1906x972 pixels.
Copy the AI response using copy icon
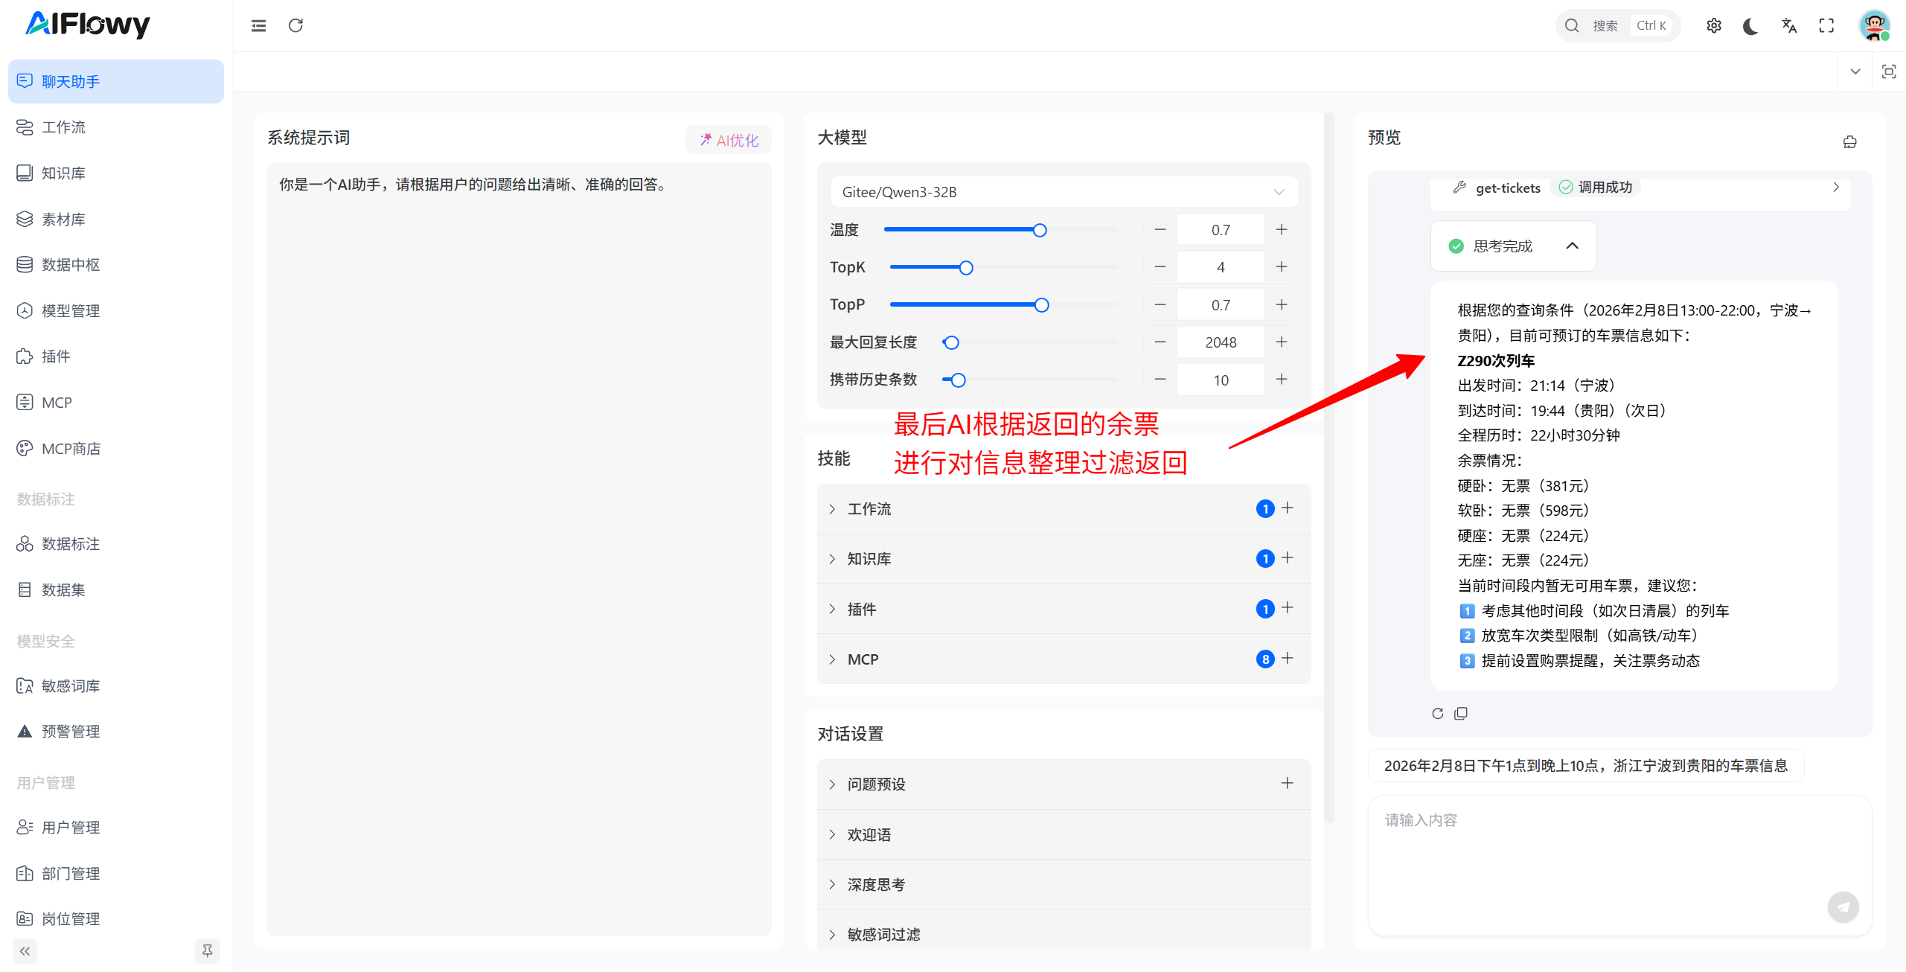pyautogui.click(x=1461, y=714)
